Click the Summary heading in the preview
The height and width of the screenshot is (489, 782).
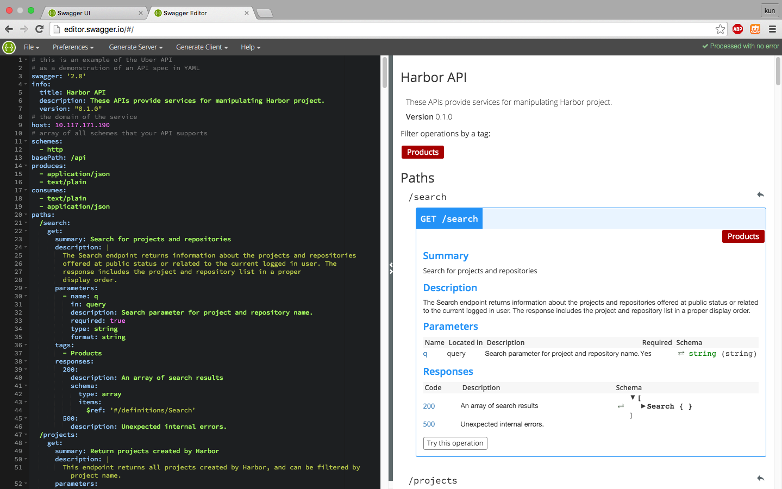coord(446,256)
